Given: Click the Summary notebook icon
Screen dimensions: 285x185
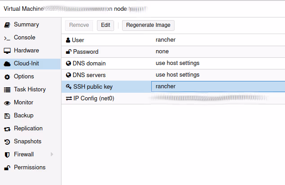Looking at the screenshot, I should 7,25.
